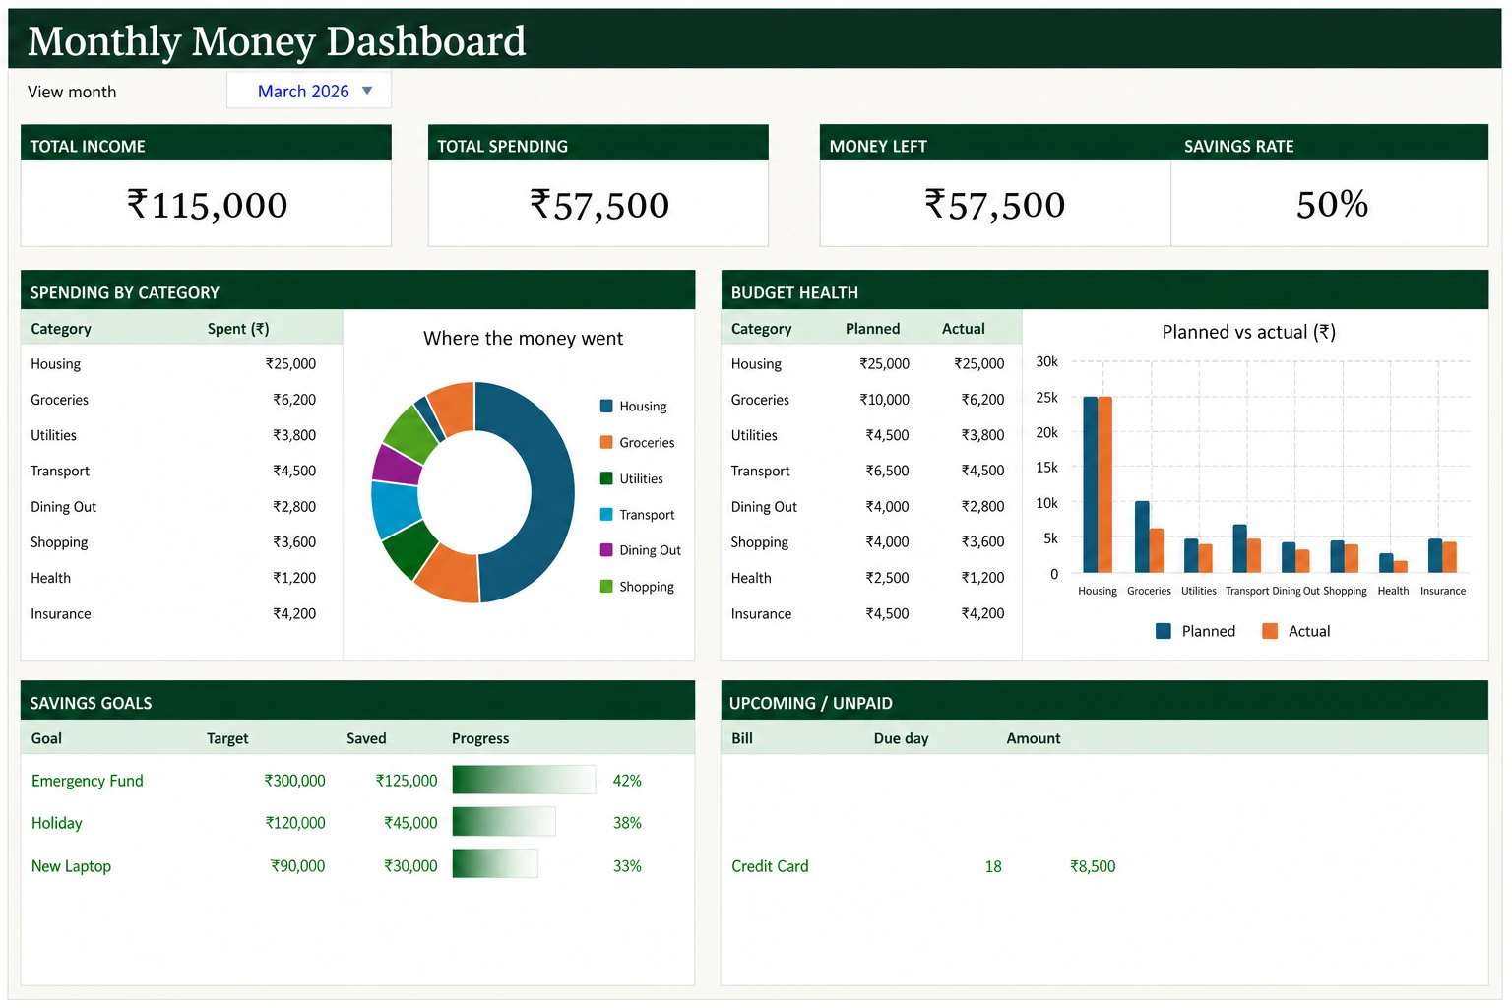The image size is (1512, 1008).
Task: Select Transport planned cell ₹6,500
Action: (887, 472)
